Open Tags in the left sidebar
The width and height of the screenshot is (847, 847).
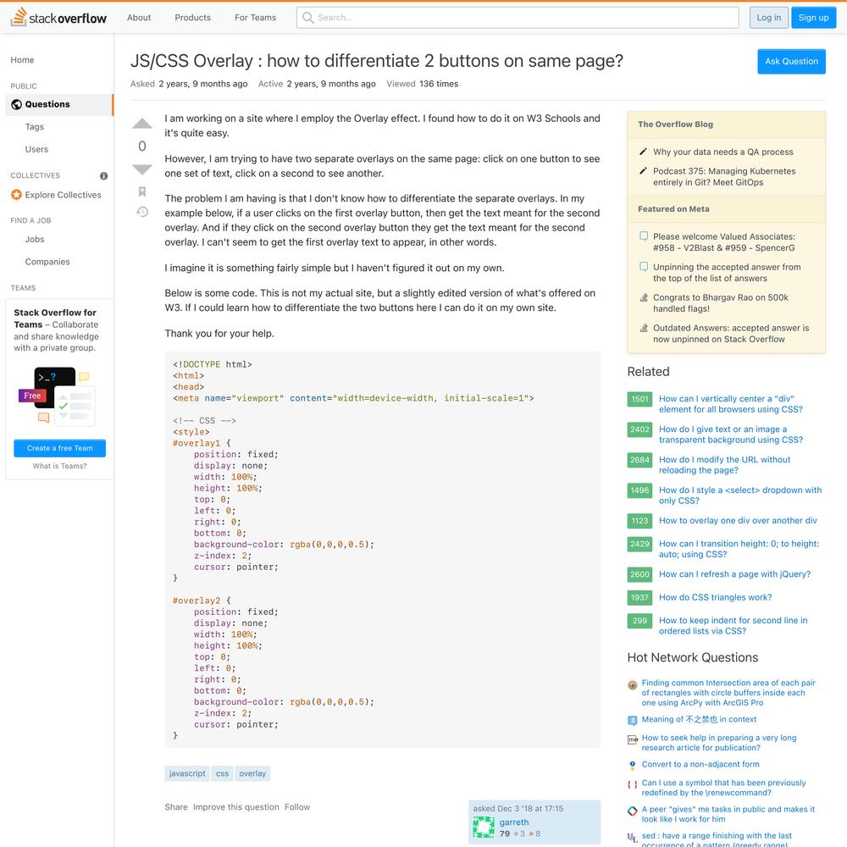pyautogui.click(x=35, y=127)
